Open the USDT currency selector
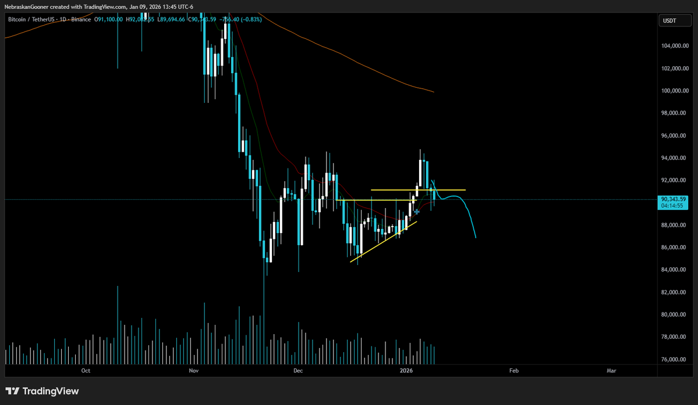698x405 pixels. pyautogui.click(x=675, y=20)
